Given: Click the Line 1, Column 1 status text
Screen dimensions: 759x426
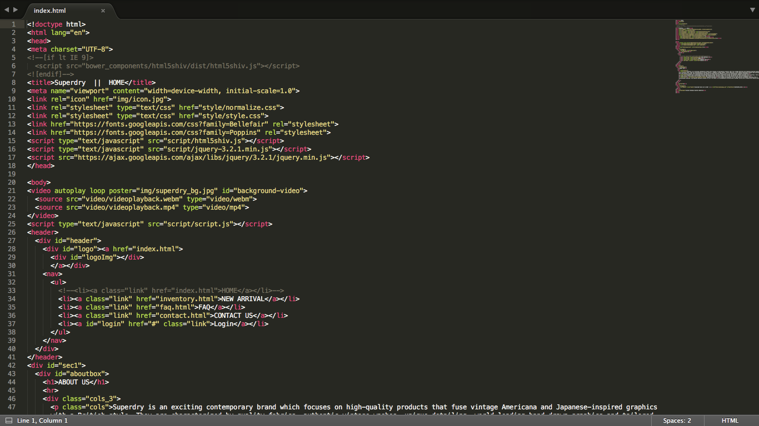Looking at the screenshot, I should (x=42, y=420).
